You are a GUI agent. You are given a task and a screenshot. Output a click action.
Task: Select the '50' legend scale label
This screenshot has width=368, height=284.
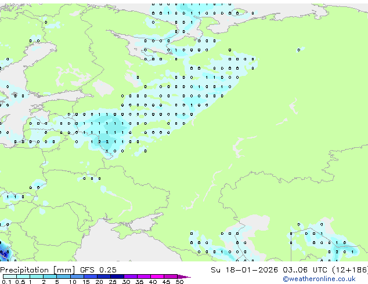[179, 282]
